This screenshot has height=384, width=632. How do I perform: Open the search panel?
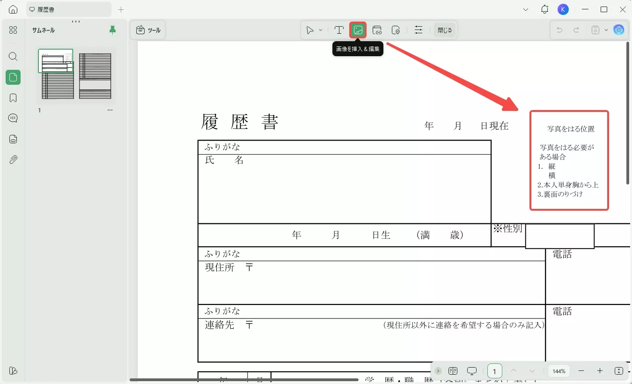click(13, 57)
